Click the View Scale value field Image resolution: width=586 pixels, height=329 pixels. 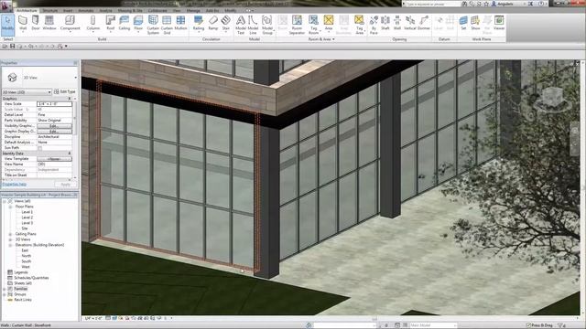click(x=55, y=104)
